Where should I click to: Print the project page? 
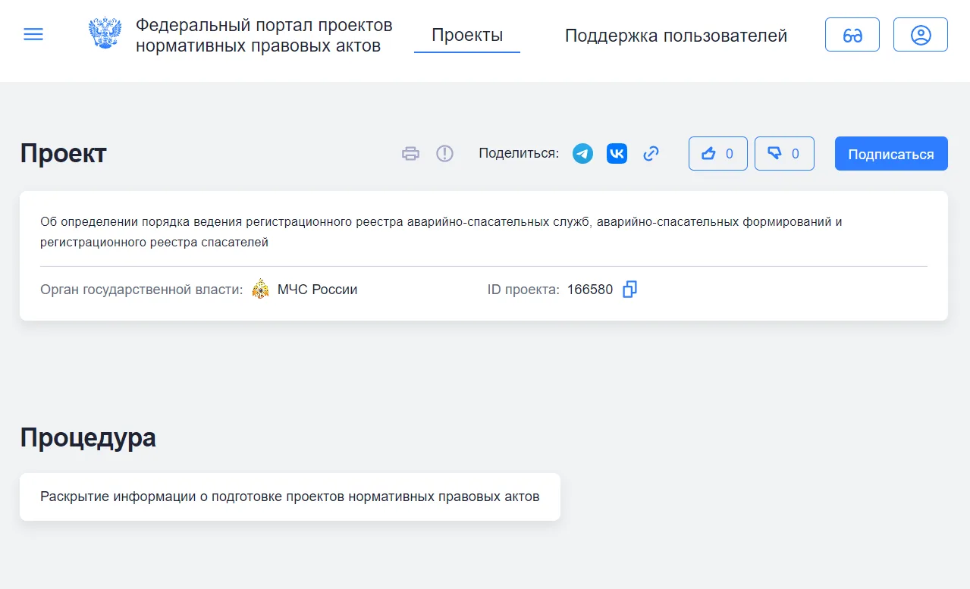click(410, 154)
